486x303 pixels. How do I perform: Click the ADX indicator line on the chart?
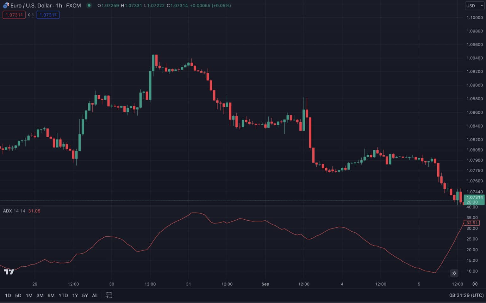(x=194, y=214)
